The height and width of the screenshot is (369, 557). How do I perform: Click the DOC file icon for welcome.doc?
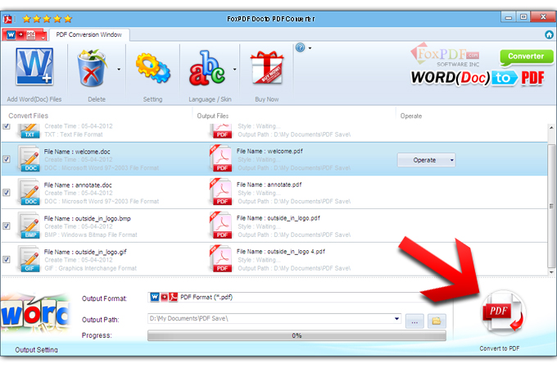point(29,158)
